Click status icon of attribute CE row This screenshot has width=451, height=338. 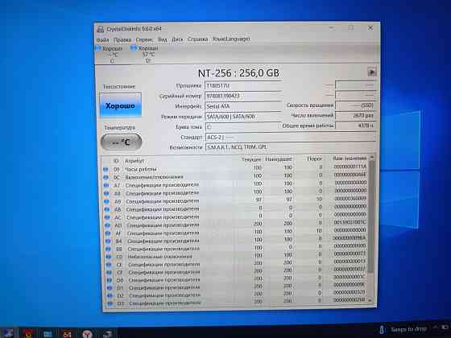(x=109, y=265)
